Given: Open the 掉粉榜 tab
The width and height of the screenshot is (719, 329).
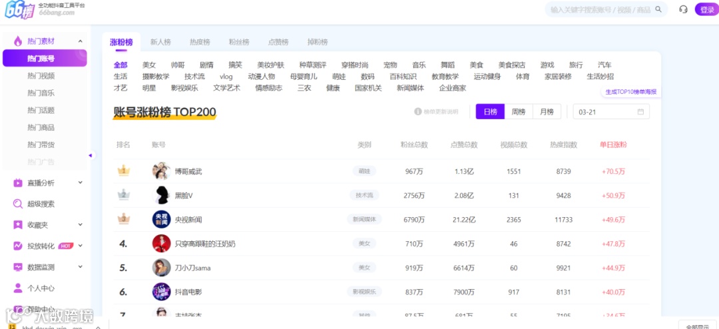Looking at the screenshot, I should (318, 42).
